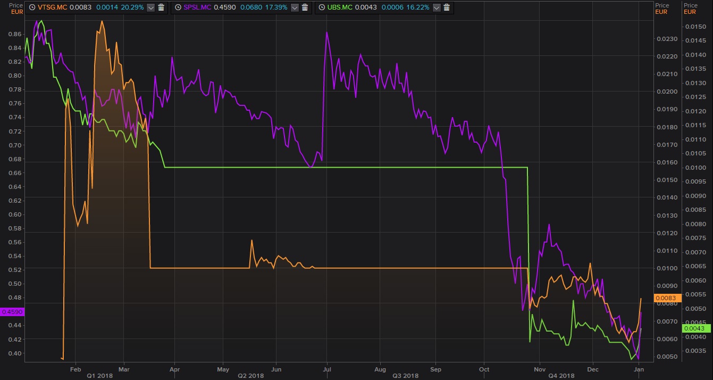Image resolution: width=713 pixels, height=380 pixels.
Task: Expand the SPSL.MC series options dropdown
Action: [x=294, y=7]
